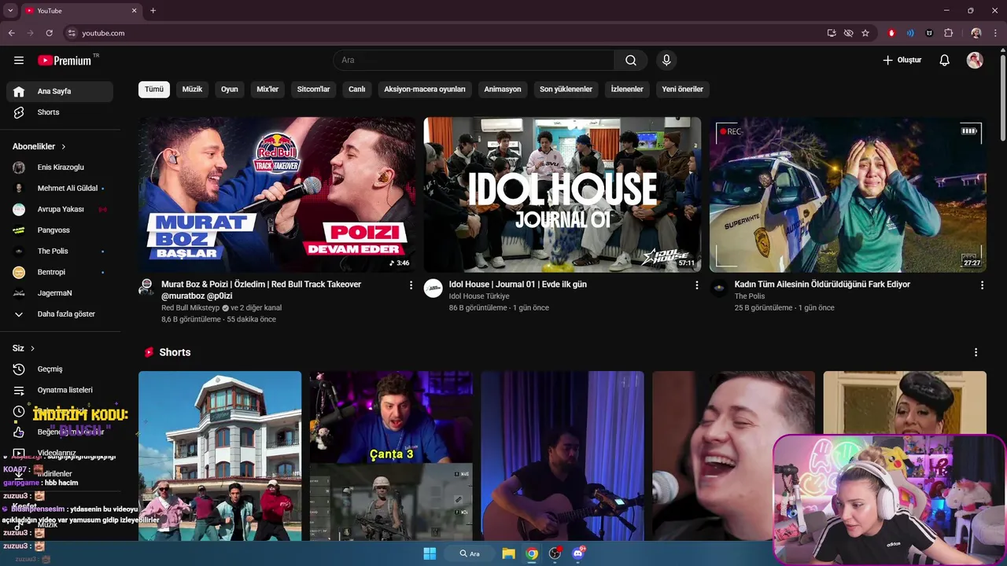Screen dimensions: 1007x566
Task: Expand the Siz section chevron
Action: pyautogui.click(x=32, y=348)
